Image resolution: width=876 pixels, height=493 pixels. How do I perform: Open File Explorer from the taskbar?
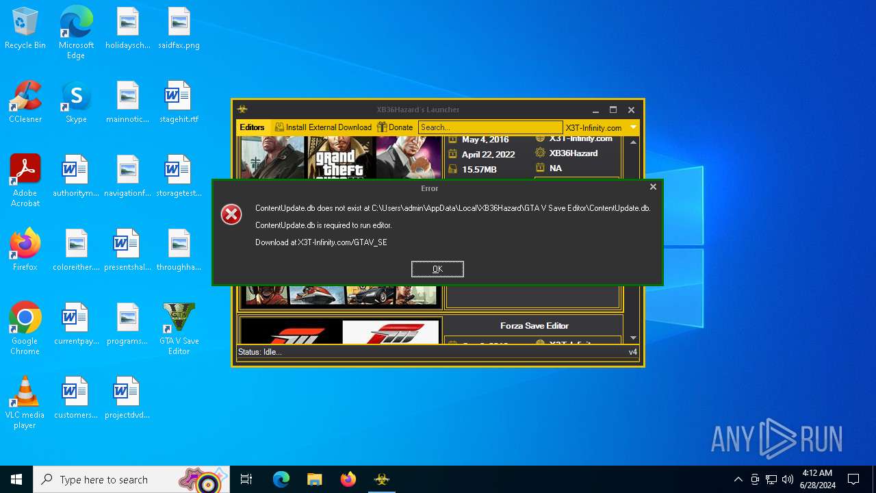pos(315,479)
